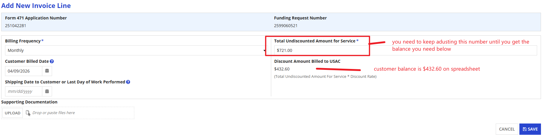546x135 pixels.
Task: Click the Add New Invoice Line heading
Action: [x=36, y=6]
